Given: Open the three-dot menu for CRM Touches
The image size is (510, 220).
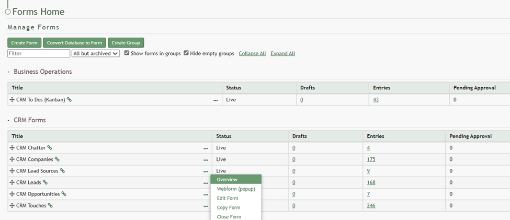Looking at the screenshot, I should click(x=206, y=206).
